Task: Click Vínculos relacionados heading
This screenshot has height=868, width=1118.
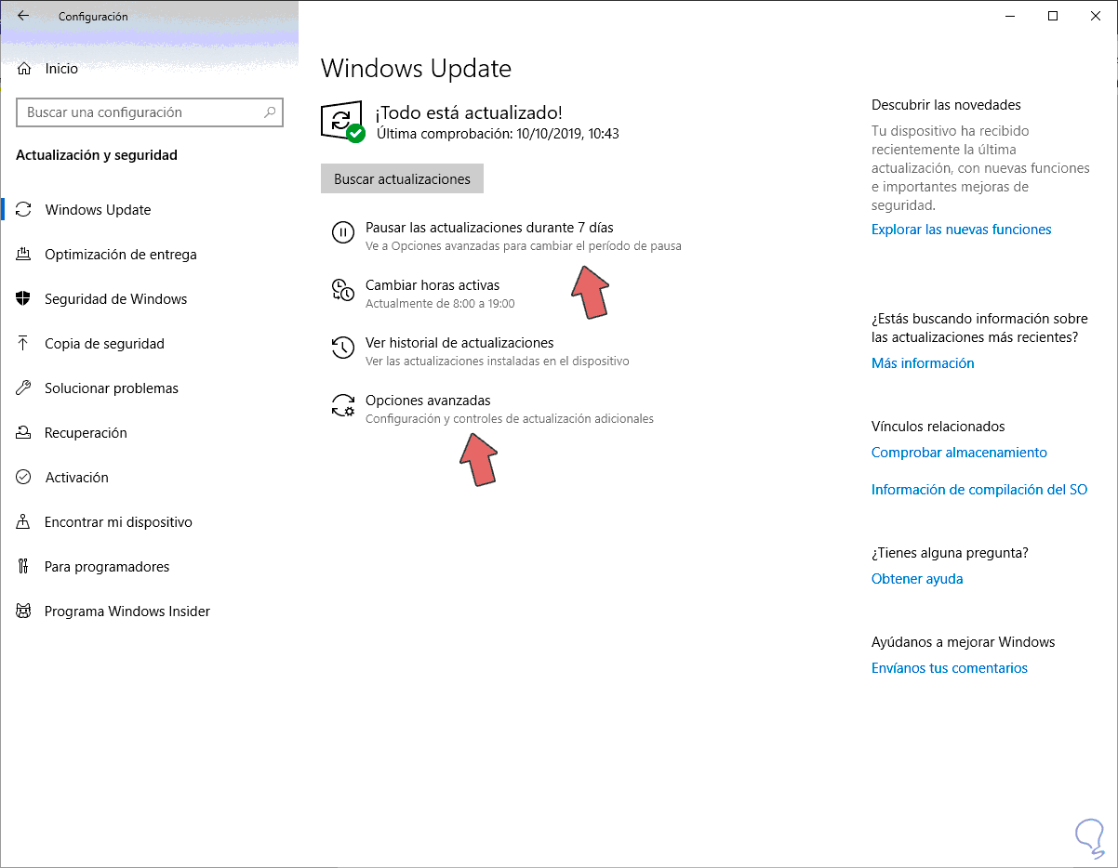Action: [x=938, y=427]
